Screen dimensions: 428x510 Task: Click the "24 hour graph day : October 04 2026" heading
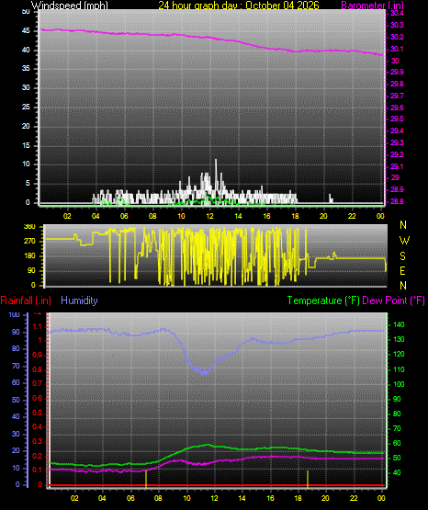click(239, 5)
